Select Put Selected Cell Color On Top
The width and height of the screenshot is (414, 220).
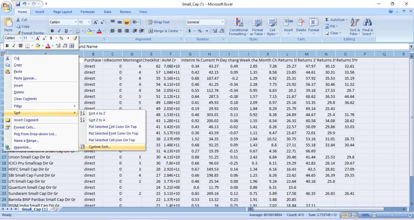click(x=112, y=127)
